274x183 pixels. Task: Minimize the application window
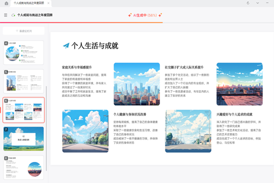[267, 3]
